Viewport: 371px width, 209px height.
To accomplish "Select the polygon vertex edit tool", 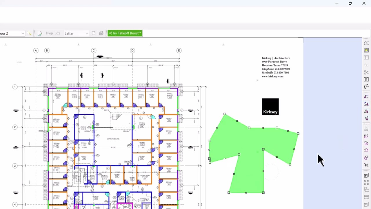I will click(366, 43).
